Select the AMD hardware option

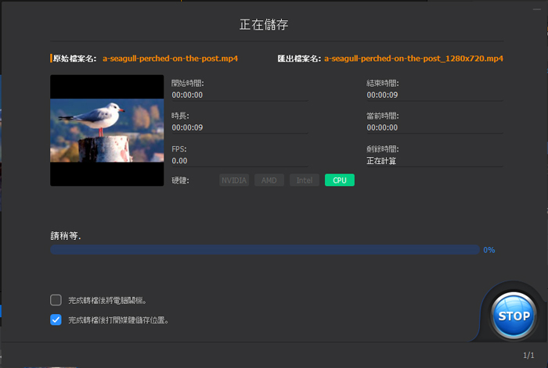[x=269, y=180]
